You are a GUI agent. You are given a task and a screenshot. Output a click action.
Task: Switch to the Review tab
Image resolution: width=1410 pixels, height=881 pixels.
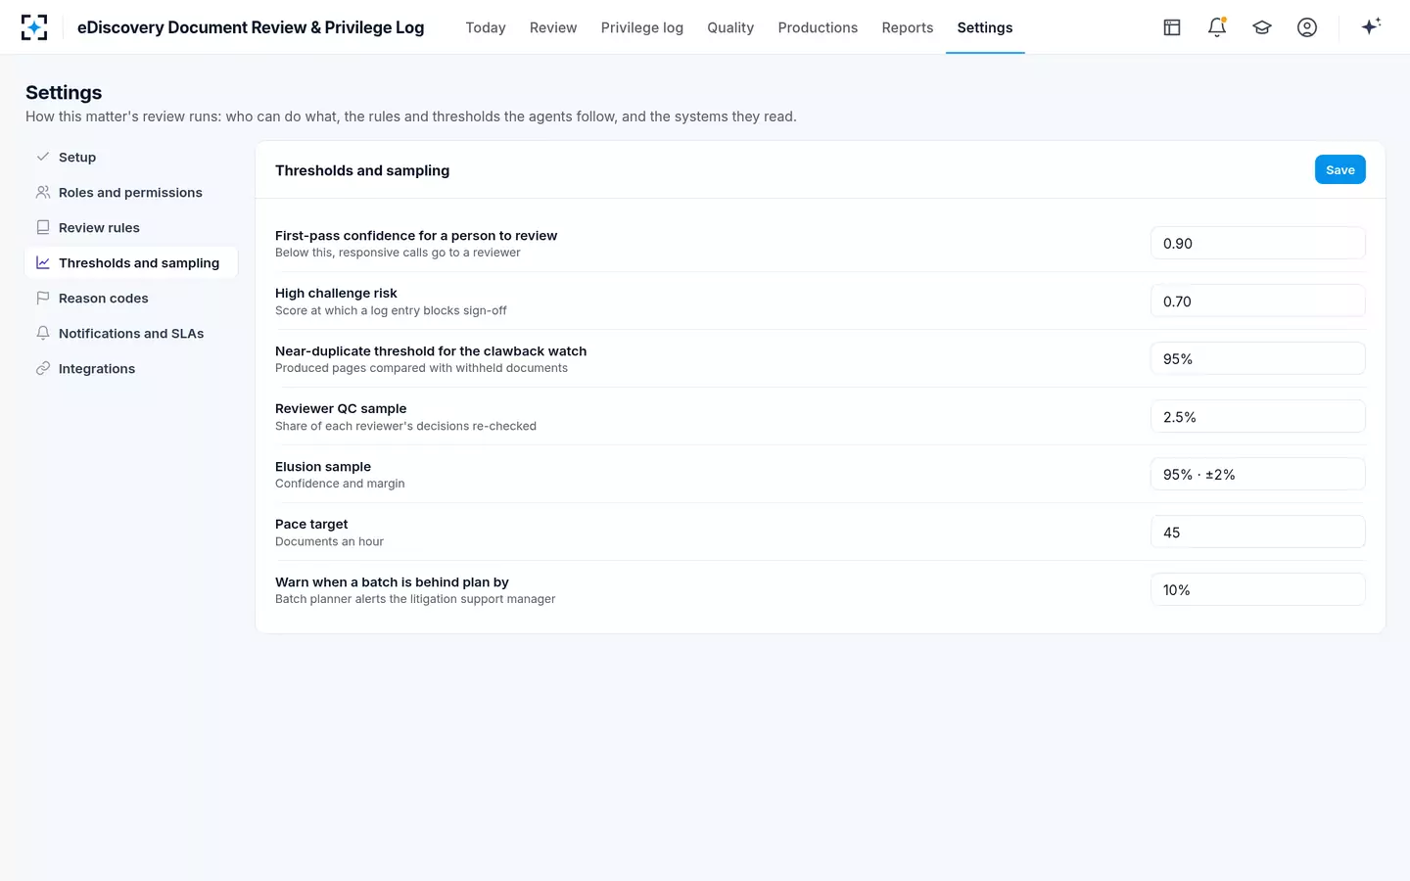click(553, 27)
